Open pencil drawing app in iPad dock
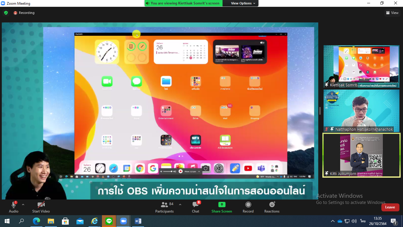The image size is (403, 227). coord(235,168)
